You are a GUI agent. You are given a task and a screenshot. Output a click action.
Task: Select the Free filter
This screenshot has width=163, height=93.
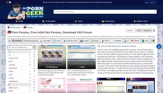point(139,30)
